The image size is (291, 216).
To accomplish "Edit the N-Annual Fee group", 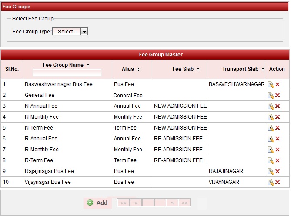I will [271, 106].
